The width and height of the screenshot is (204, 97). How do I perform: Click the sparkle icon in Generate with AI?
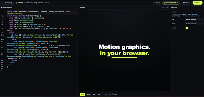pyautogui.click(x=165, y=3)
